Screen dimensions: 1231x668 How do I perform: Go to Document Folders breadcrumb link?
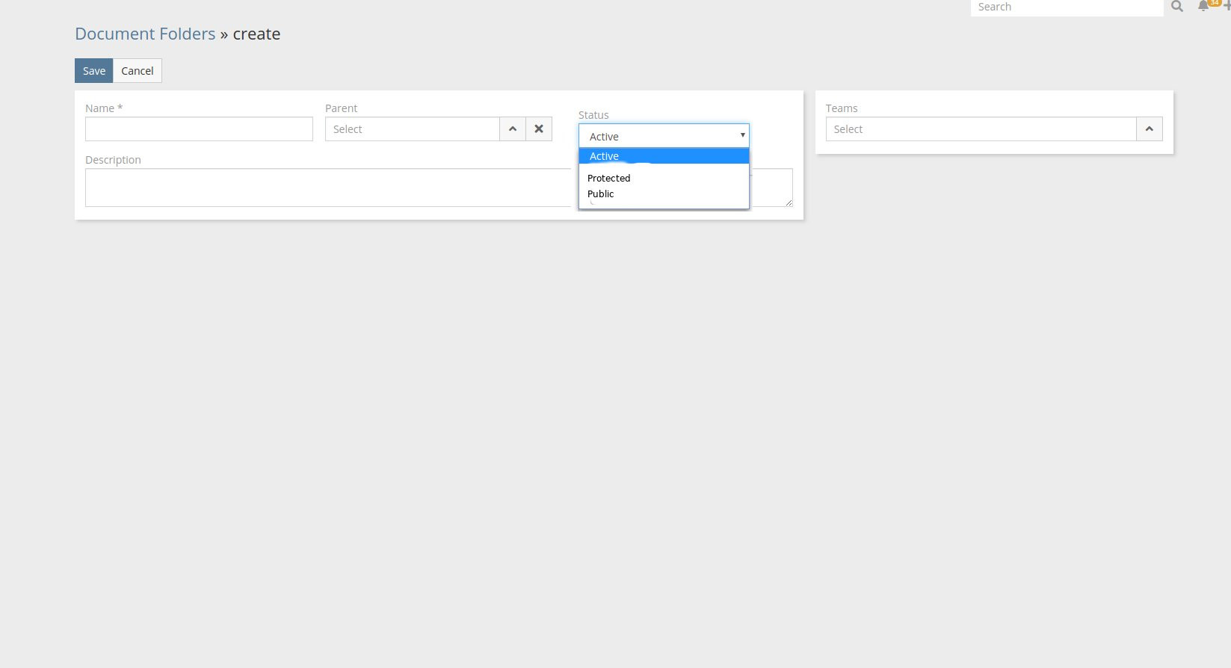pos(145,34)
